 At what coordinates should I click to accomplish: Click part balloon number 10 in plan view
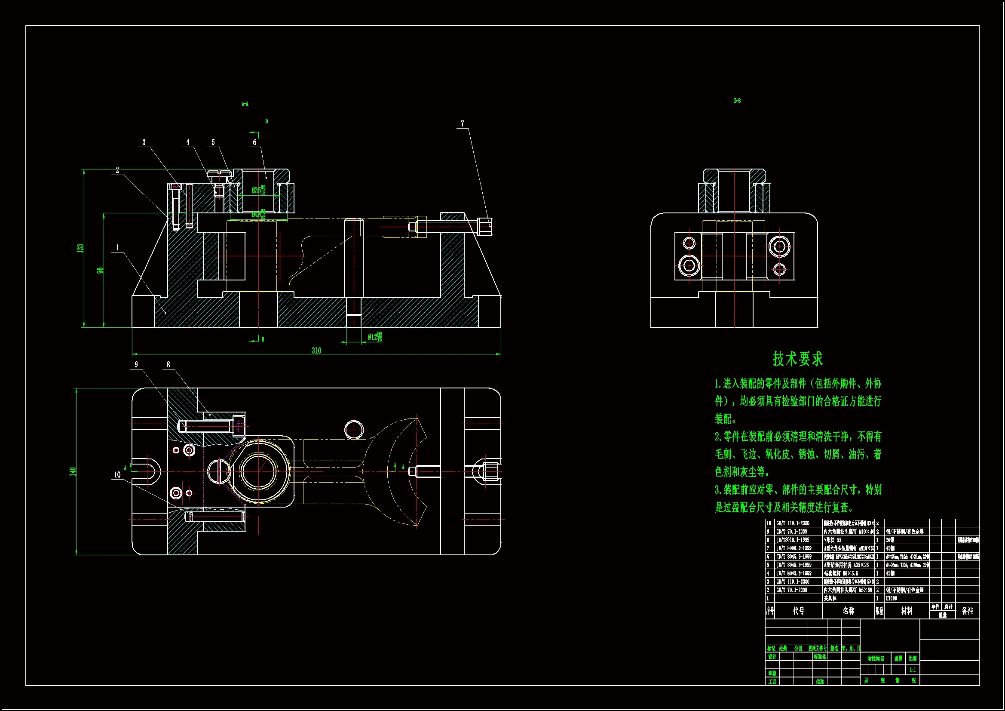click(x=117, y=475)
